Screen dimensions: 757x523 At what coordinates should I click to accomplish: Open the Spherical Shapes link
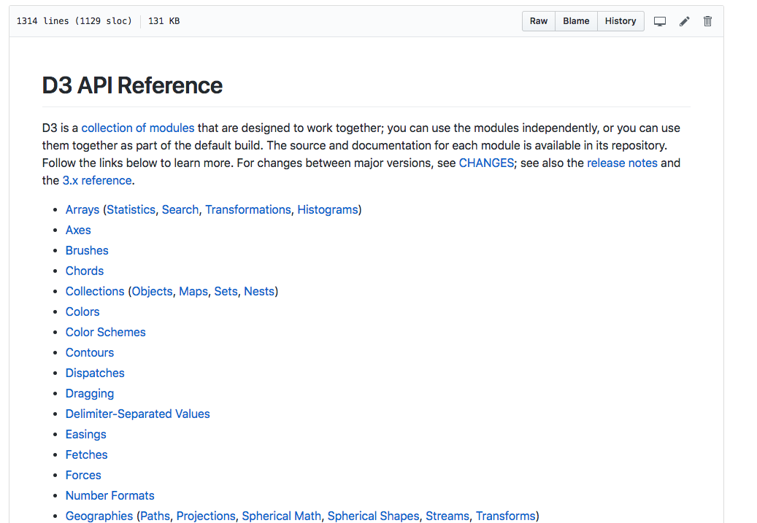[x=373, y=516]
